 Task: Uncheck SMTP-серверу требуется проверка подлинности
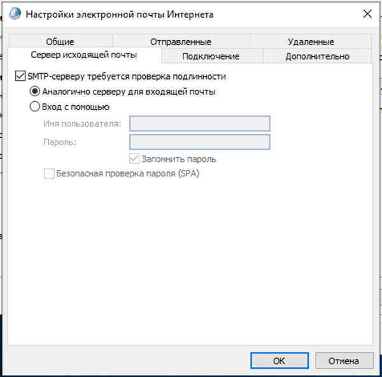(x=20, y=76)
